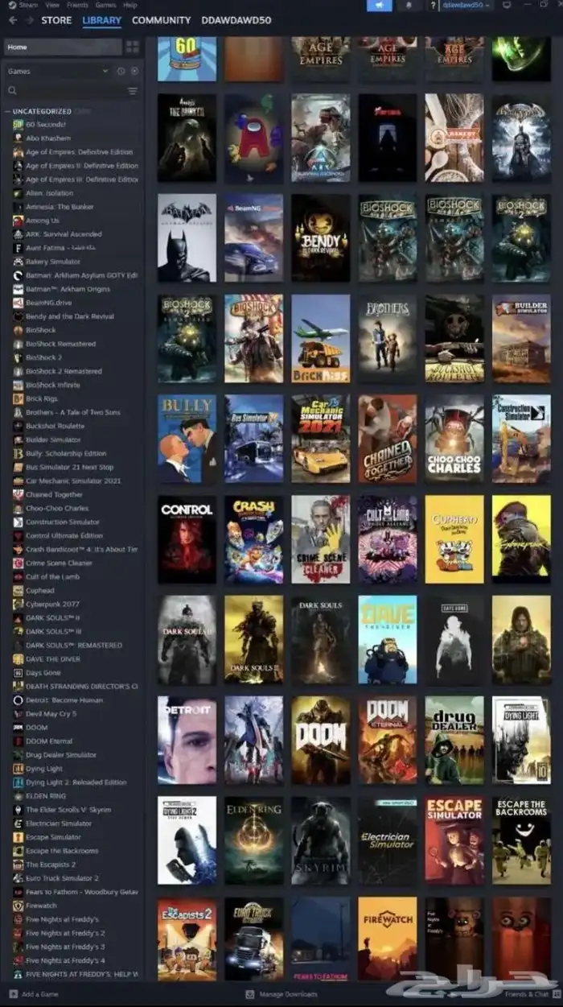Select BioShock Infinite in sidebar list
Viewport: 563px width, 1007px height.
click(52, 385)
